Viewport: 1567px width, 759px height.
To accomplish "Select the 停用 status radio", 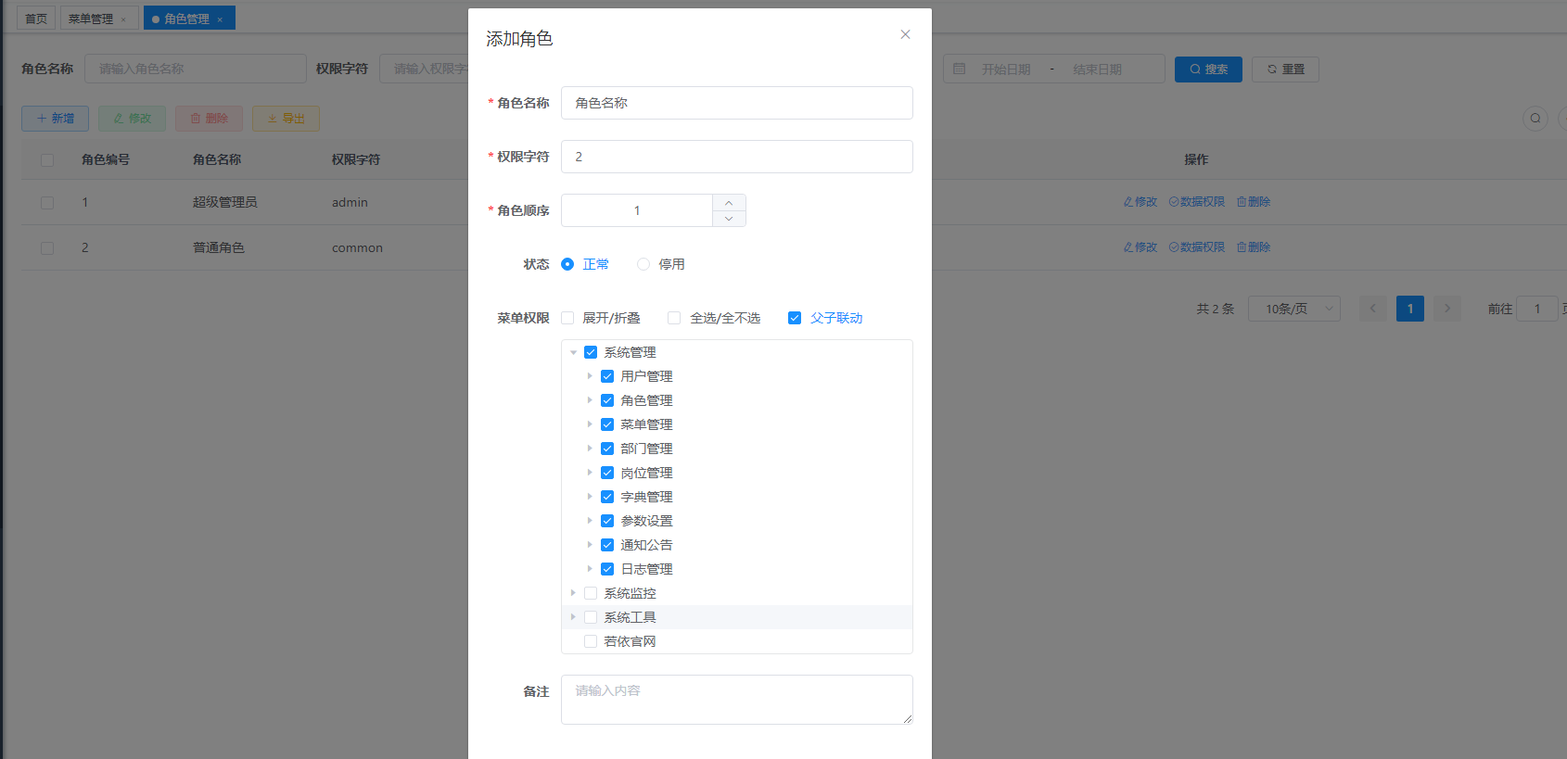I will [643, 264].
